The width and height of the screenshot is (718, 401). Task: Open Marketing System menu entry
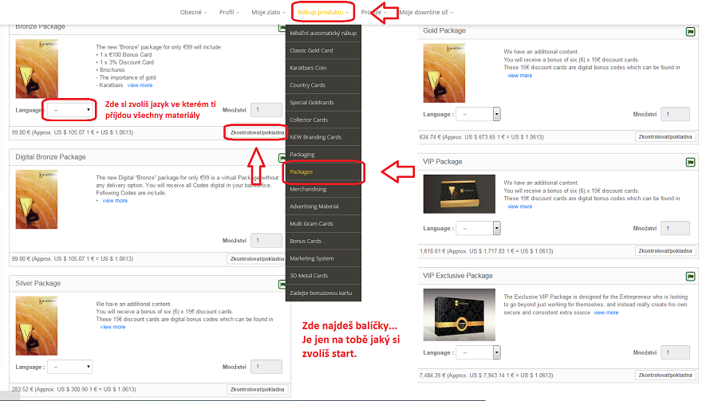click(x=323, y=258)
